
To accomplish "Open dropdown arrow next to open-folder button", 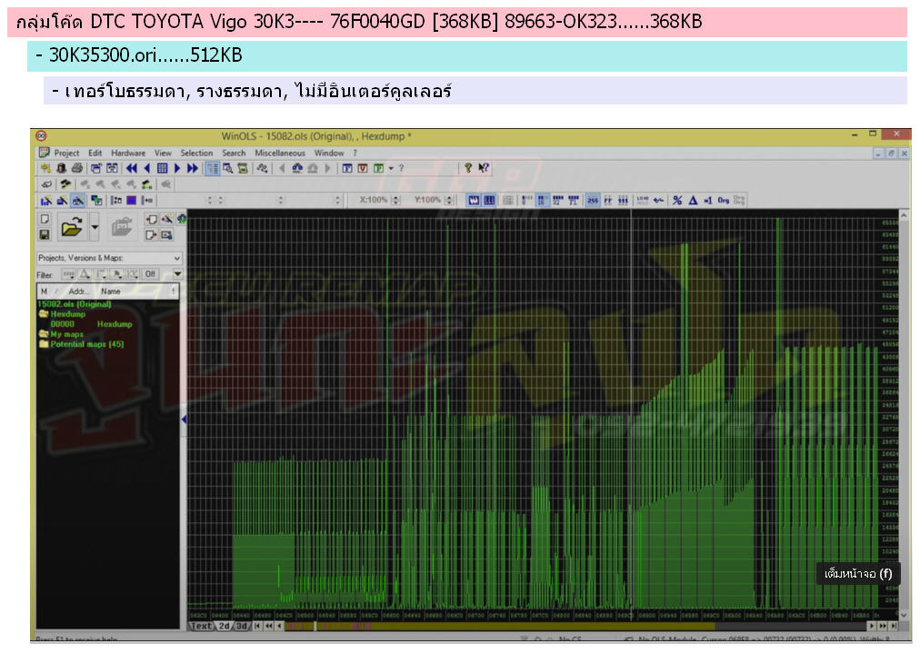I will 95,227.
